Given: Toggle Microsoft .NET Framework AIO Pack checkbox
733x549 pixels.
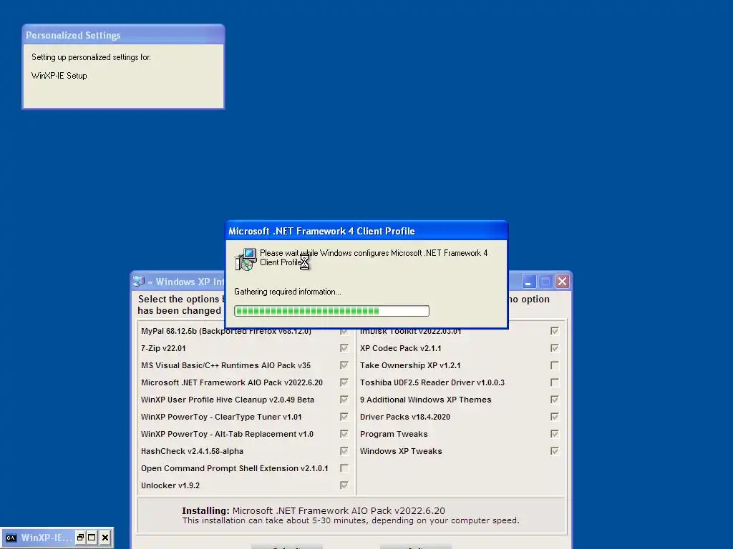Looking at the screenshot, I should (x=344, y=382).
